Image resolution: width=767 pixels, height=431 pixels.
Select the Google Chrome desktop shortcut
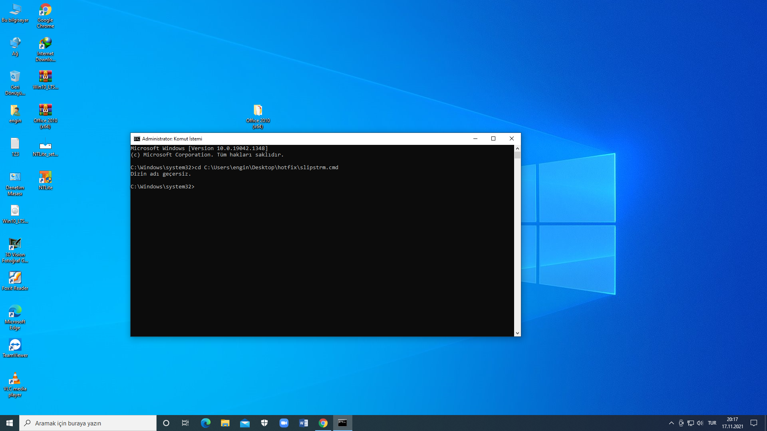pyautogui.click(x=45, y=16)
